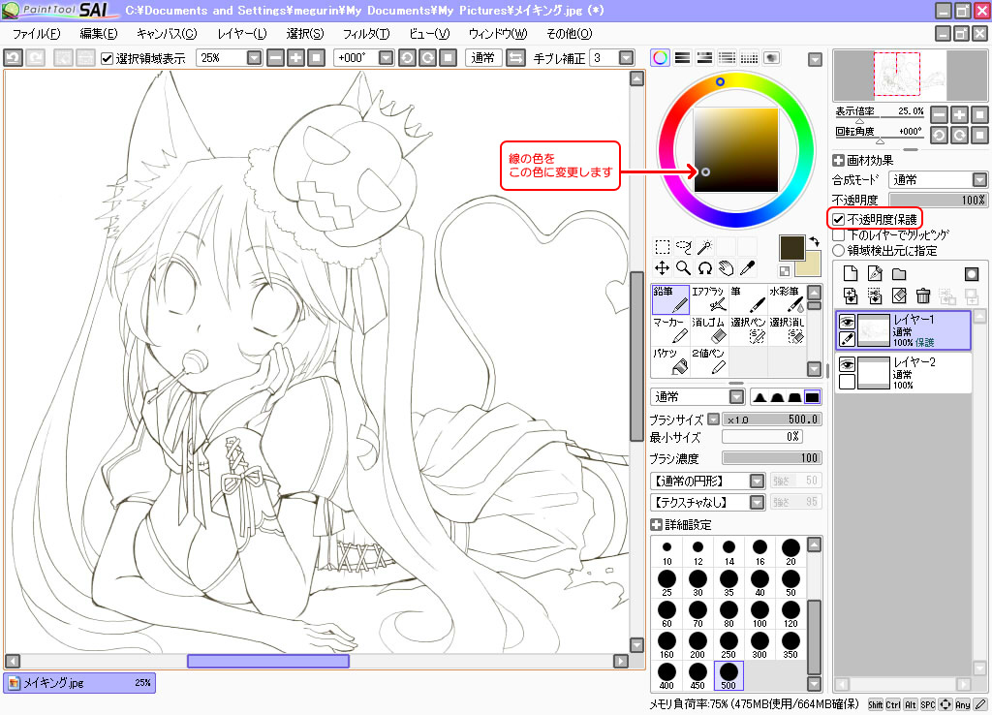This screenshot has width=992, height=715.
Task: Create a new normal layer
Action: (851, 273)
